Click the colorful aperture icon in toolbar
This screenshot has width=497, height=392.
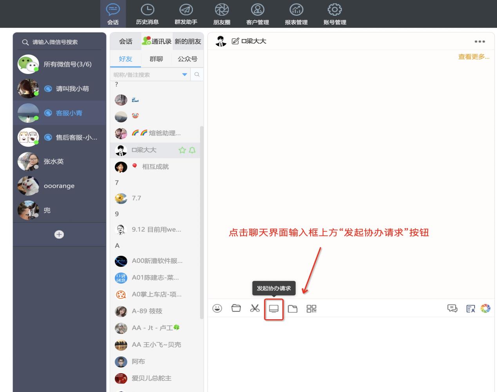(x=486, y=309)
